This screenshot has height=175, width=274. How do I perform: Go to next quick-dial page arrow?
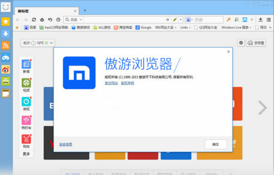pyautogui.click(x=263, y=107)
